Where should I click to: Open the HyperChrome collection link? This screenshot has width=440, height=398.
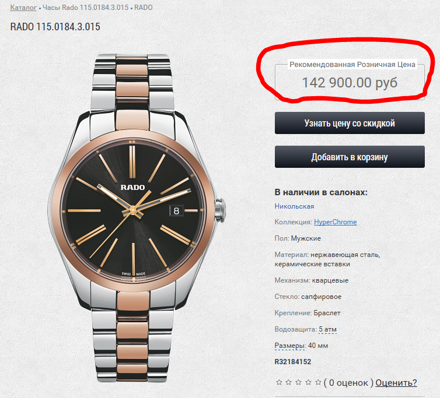[x=335, y=222]
